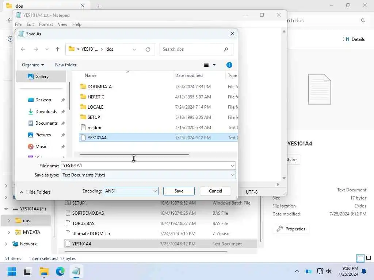Add new tab in File Explorer
Screen dimensions: 374x280
point(99,6)
